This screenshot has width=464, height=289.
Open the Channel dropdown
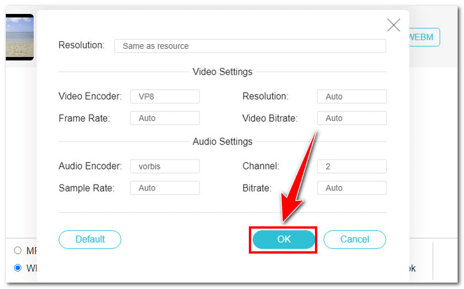351,166
